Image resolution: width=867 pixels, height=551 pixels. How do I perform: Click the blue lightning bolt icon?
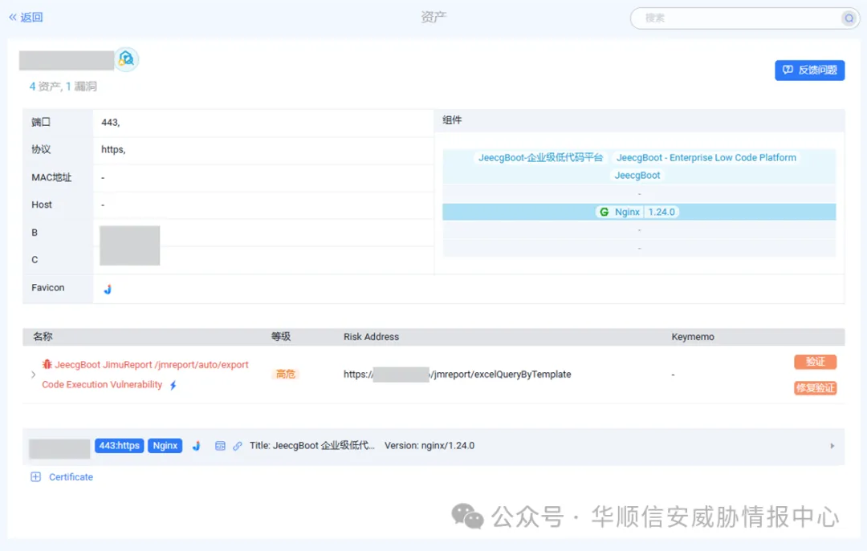[x=173, y=385]
